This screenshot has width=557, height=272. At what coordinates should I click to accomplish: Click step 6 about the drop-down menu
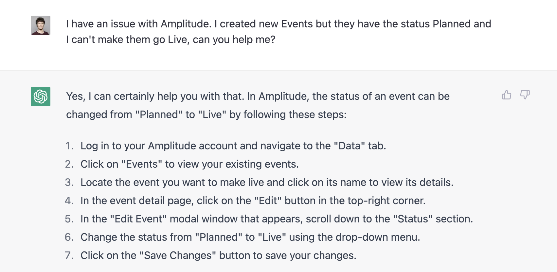click(x=250, y=237)
